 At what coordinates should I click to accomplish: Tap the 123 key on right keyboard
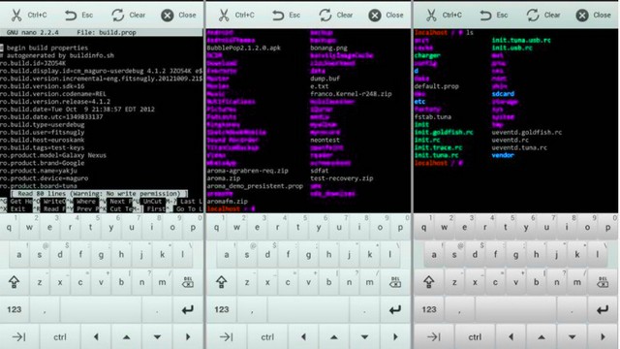click(x=429, y=309)
